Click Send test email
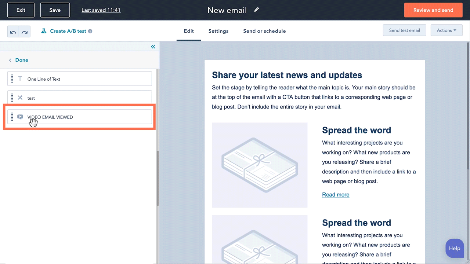Viewport: 470px width, 264px height. point(404,30)
